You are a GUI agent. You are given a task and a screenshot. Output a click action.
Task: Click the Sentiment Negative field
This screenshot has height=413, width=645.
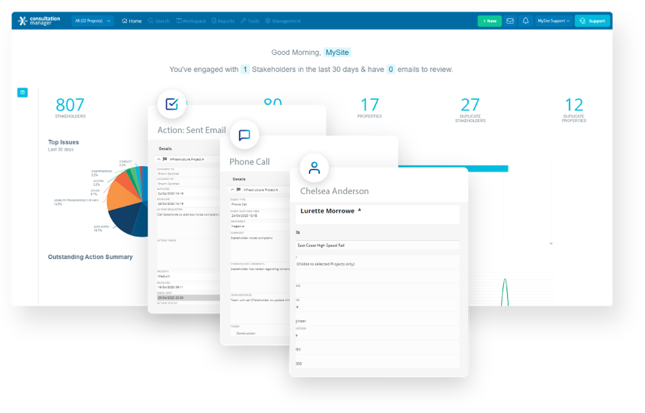260,225
